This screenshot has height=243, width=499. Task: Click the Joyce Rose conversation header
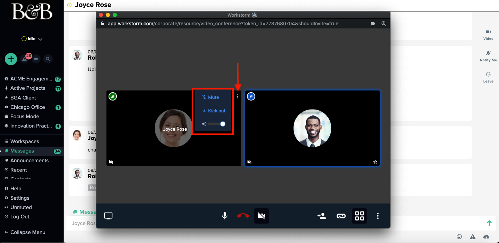pos(93,5)
